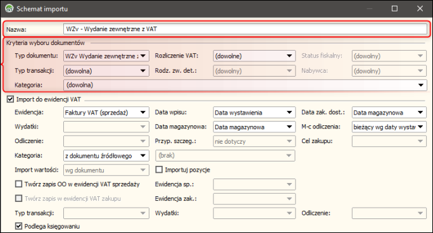Expand the Data zak. dost. dropdown
The width and height of the screenshot is (433, 233).
coord(389,112)
